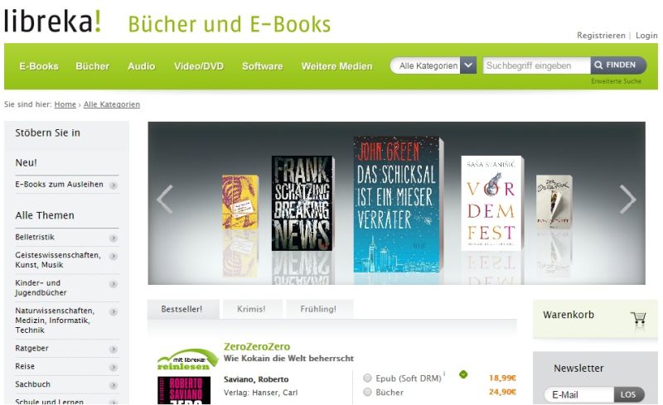
Task: Open the Video/DVD menu item
Action: pos(199,66)
